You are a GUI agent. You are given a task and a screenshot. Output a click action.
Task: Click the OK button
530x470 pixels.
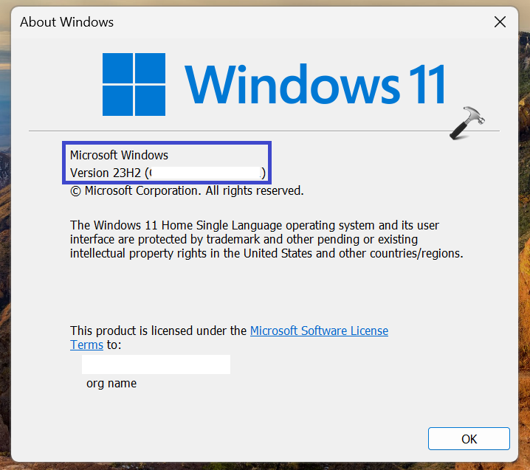[469, 438]
